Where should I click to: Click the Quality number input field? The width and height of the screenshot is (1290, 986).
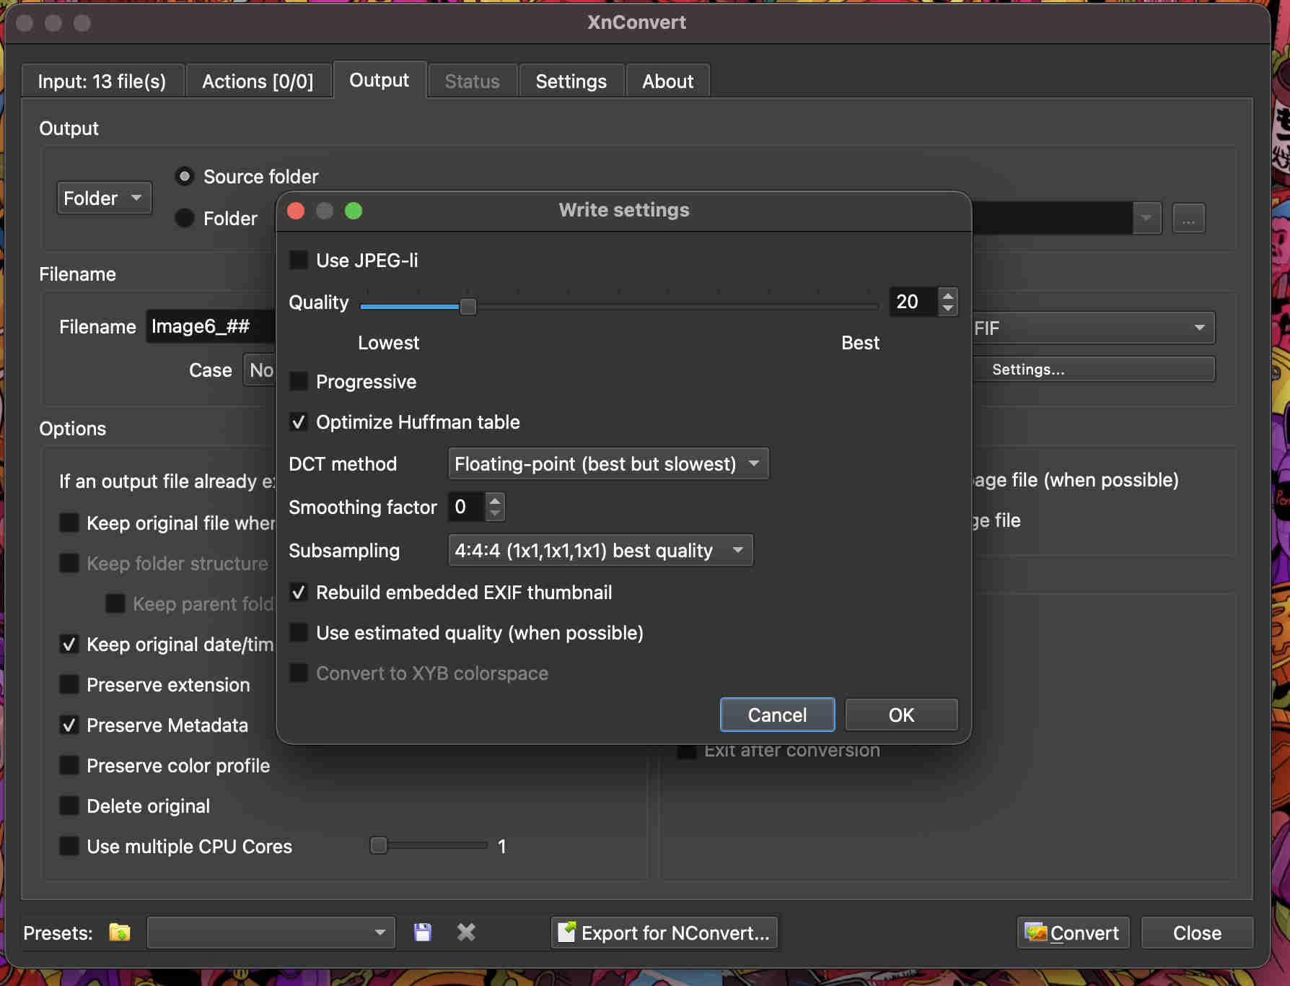(x=914, y=302)
